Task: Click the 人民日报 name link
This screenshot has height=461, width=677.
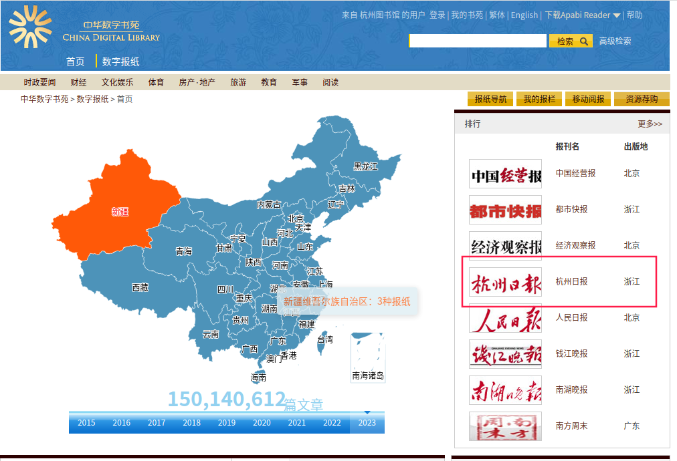Action: [x=572, y=318]
